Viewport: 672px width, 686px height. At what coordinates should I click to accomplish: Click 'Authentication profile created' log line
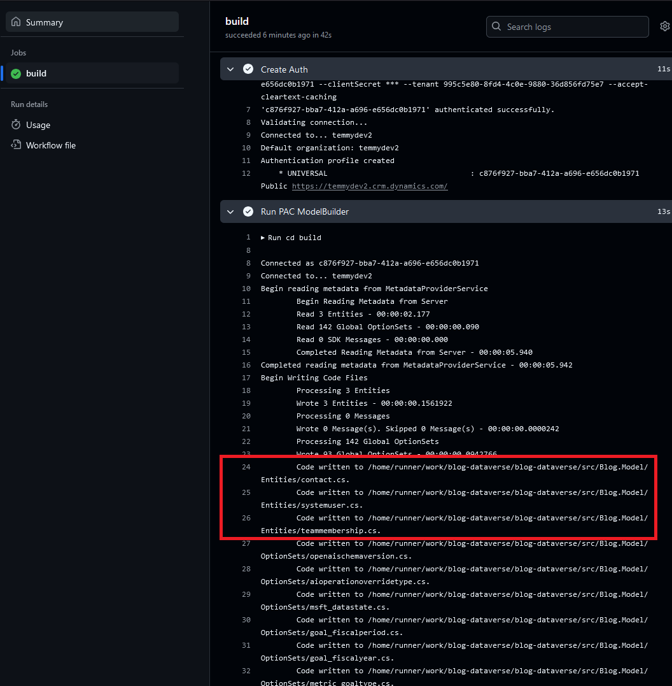[x=328, y=161]
